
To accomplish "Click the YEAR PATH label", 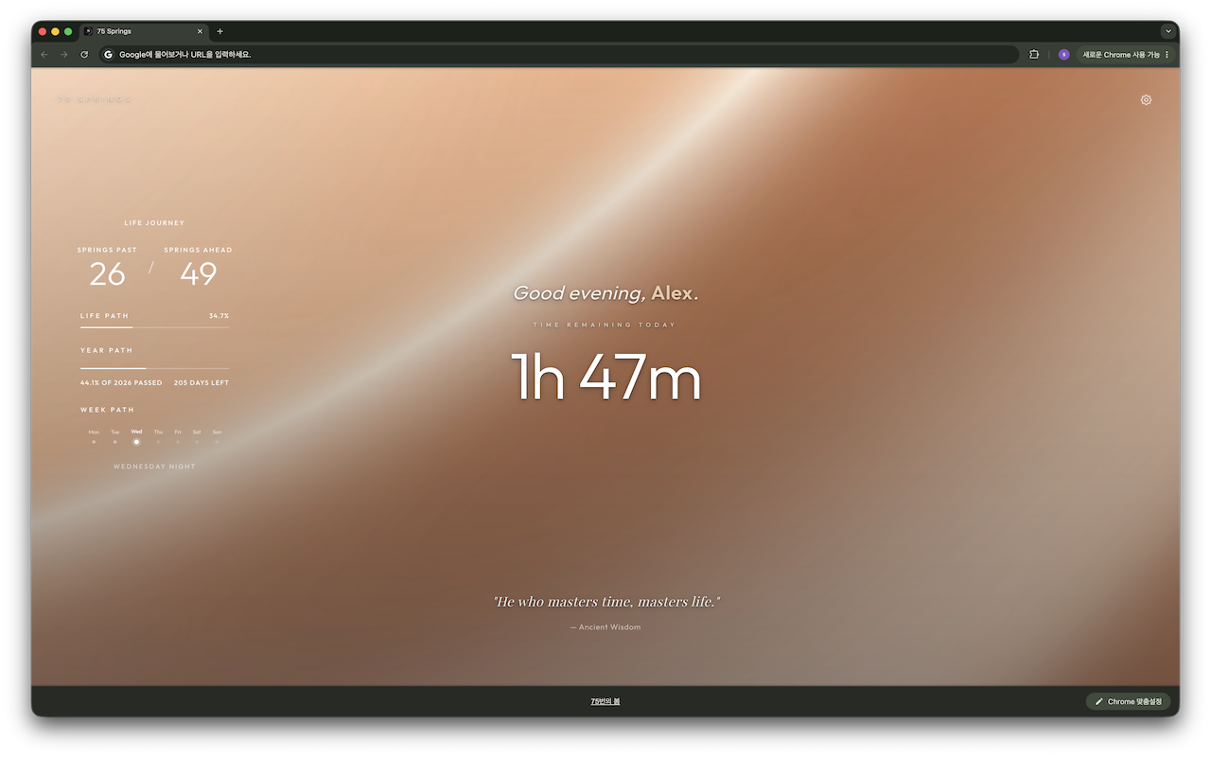I will point(106,350).
